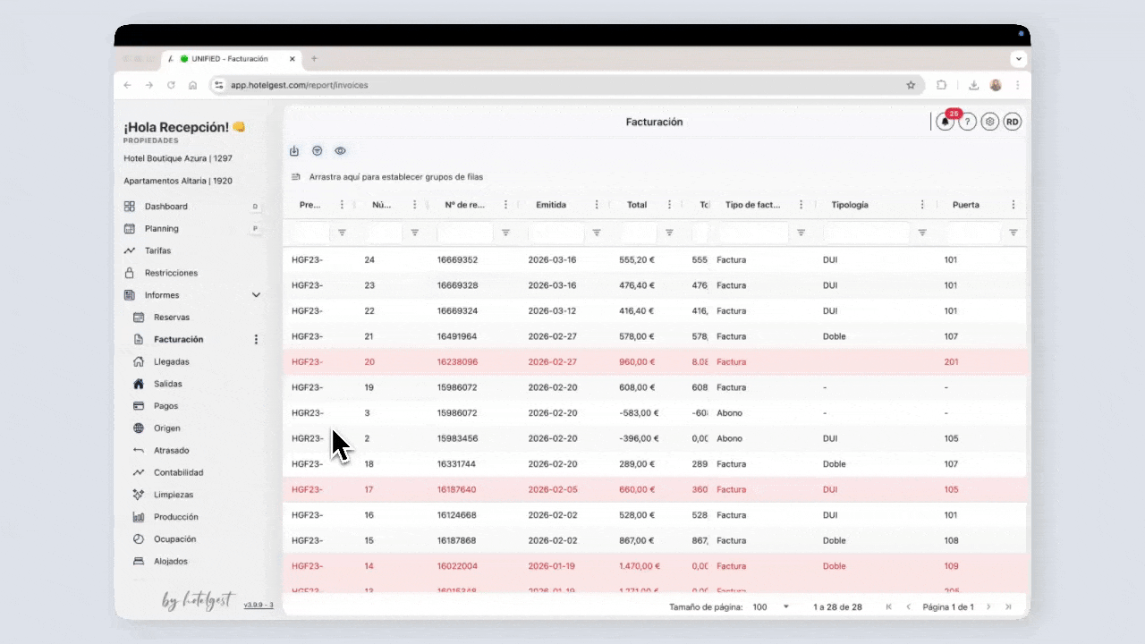Screen dimensions: 1145x644
Task: Open the notifications bell
Action: (x=946, y=123)
